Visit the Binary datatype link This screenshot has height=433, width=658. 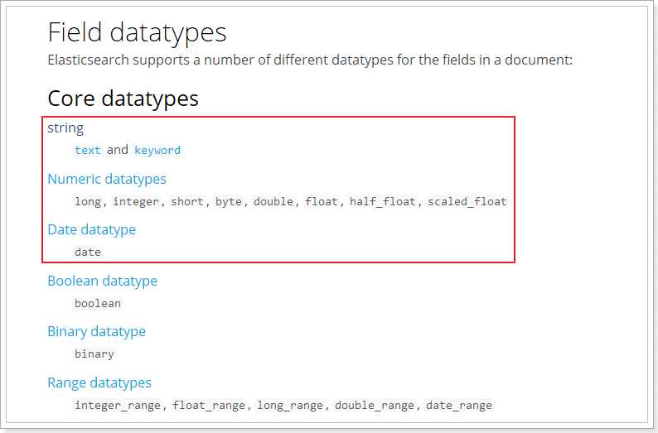[96, 331]
